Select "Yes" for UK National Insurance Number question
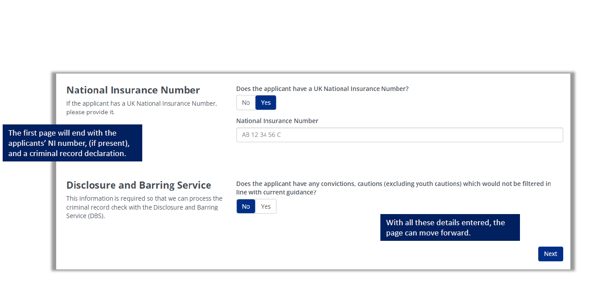 pos(265,102)
